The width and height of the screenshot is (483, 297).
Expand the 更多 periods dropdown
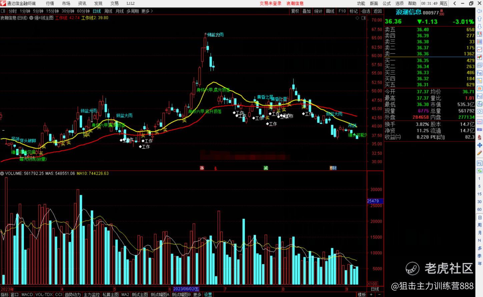(x=147, y=11)
